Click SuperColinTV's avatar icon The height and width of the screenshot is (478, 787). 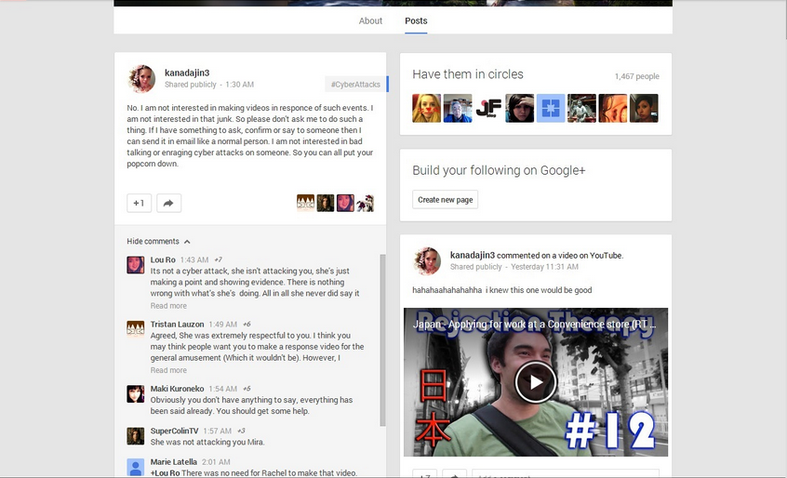click(136, 435)
